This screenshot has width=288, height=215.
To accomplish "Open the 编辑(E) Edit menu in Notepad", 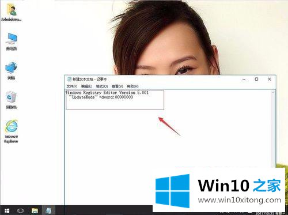I will (x=86, y=86).
